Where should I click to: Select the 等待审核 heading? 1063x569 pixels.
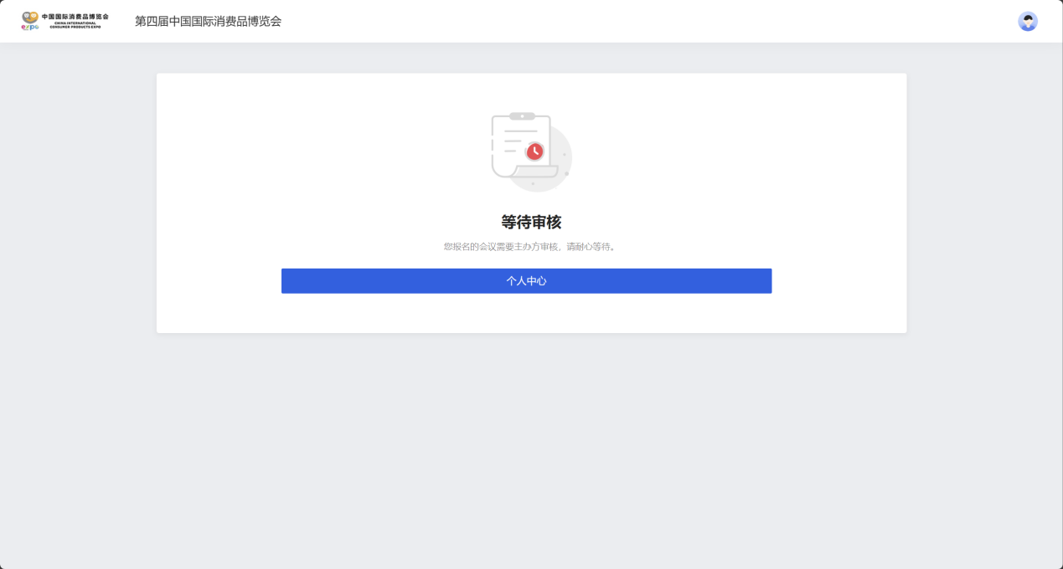(531, 222)
